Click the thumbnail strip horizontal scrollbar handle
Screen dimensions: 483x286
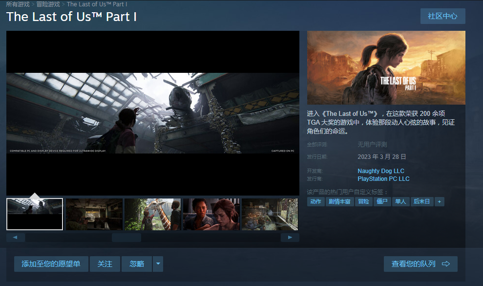pyautogui.click(x=126, y=238)
